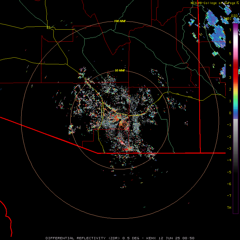Click the KEMX station identifier in the caption
Viewport: 240px width, 240px height.
coord(151,238)
